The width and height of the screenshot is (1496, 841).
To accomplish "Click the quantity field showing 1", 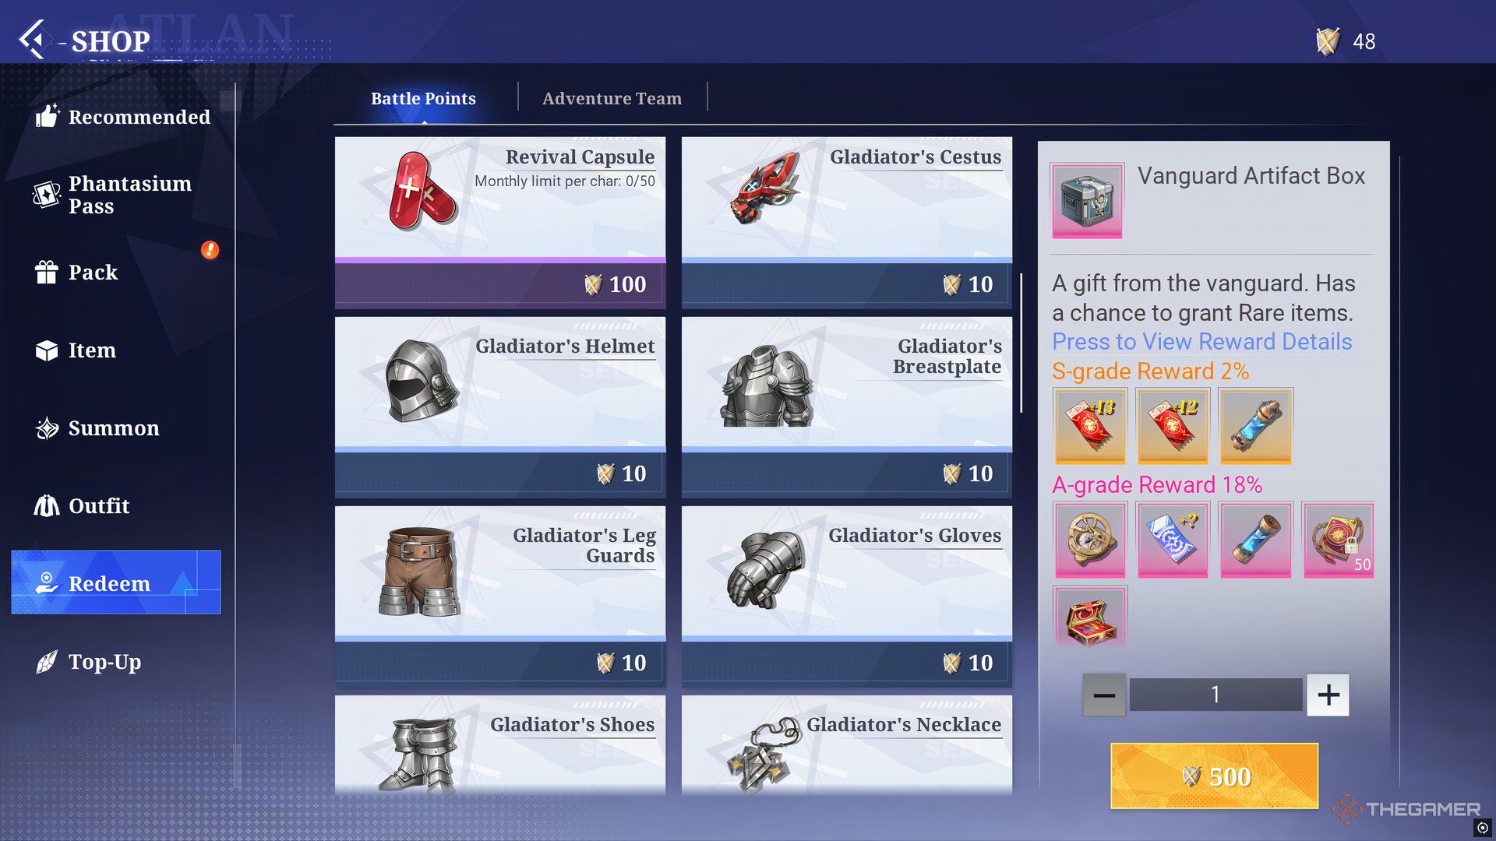I will pyautogui.click(x=1215, y=695).
